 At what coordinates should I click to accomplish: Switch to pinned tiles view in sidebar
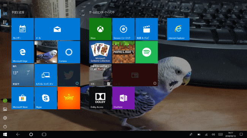click(5, 14)
